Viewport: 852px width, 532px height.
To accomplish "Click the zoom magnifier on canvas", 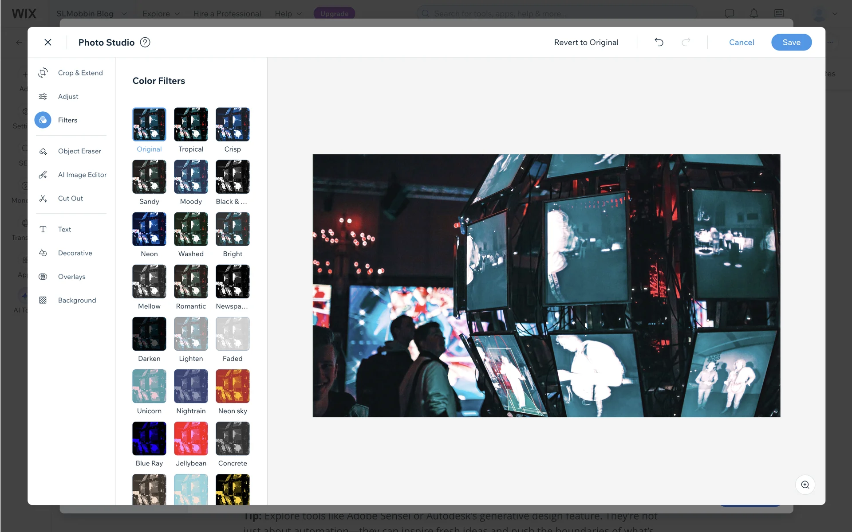I will click(805, 485).
